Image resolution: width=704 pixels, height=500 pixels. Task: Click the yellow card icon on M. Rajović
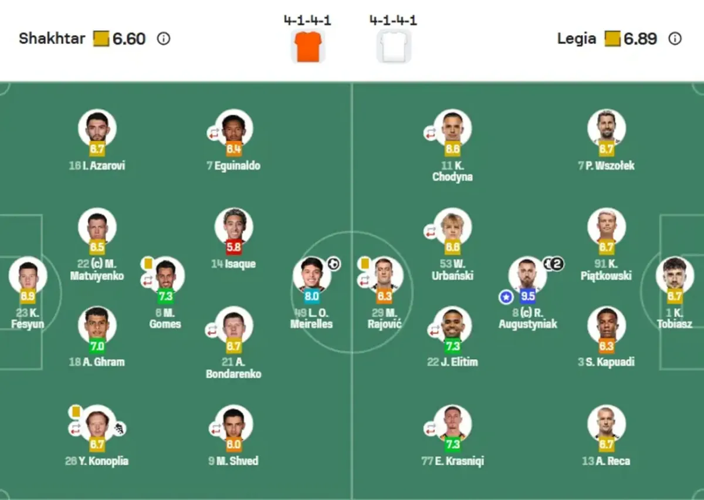[x=364, y=263]
